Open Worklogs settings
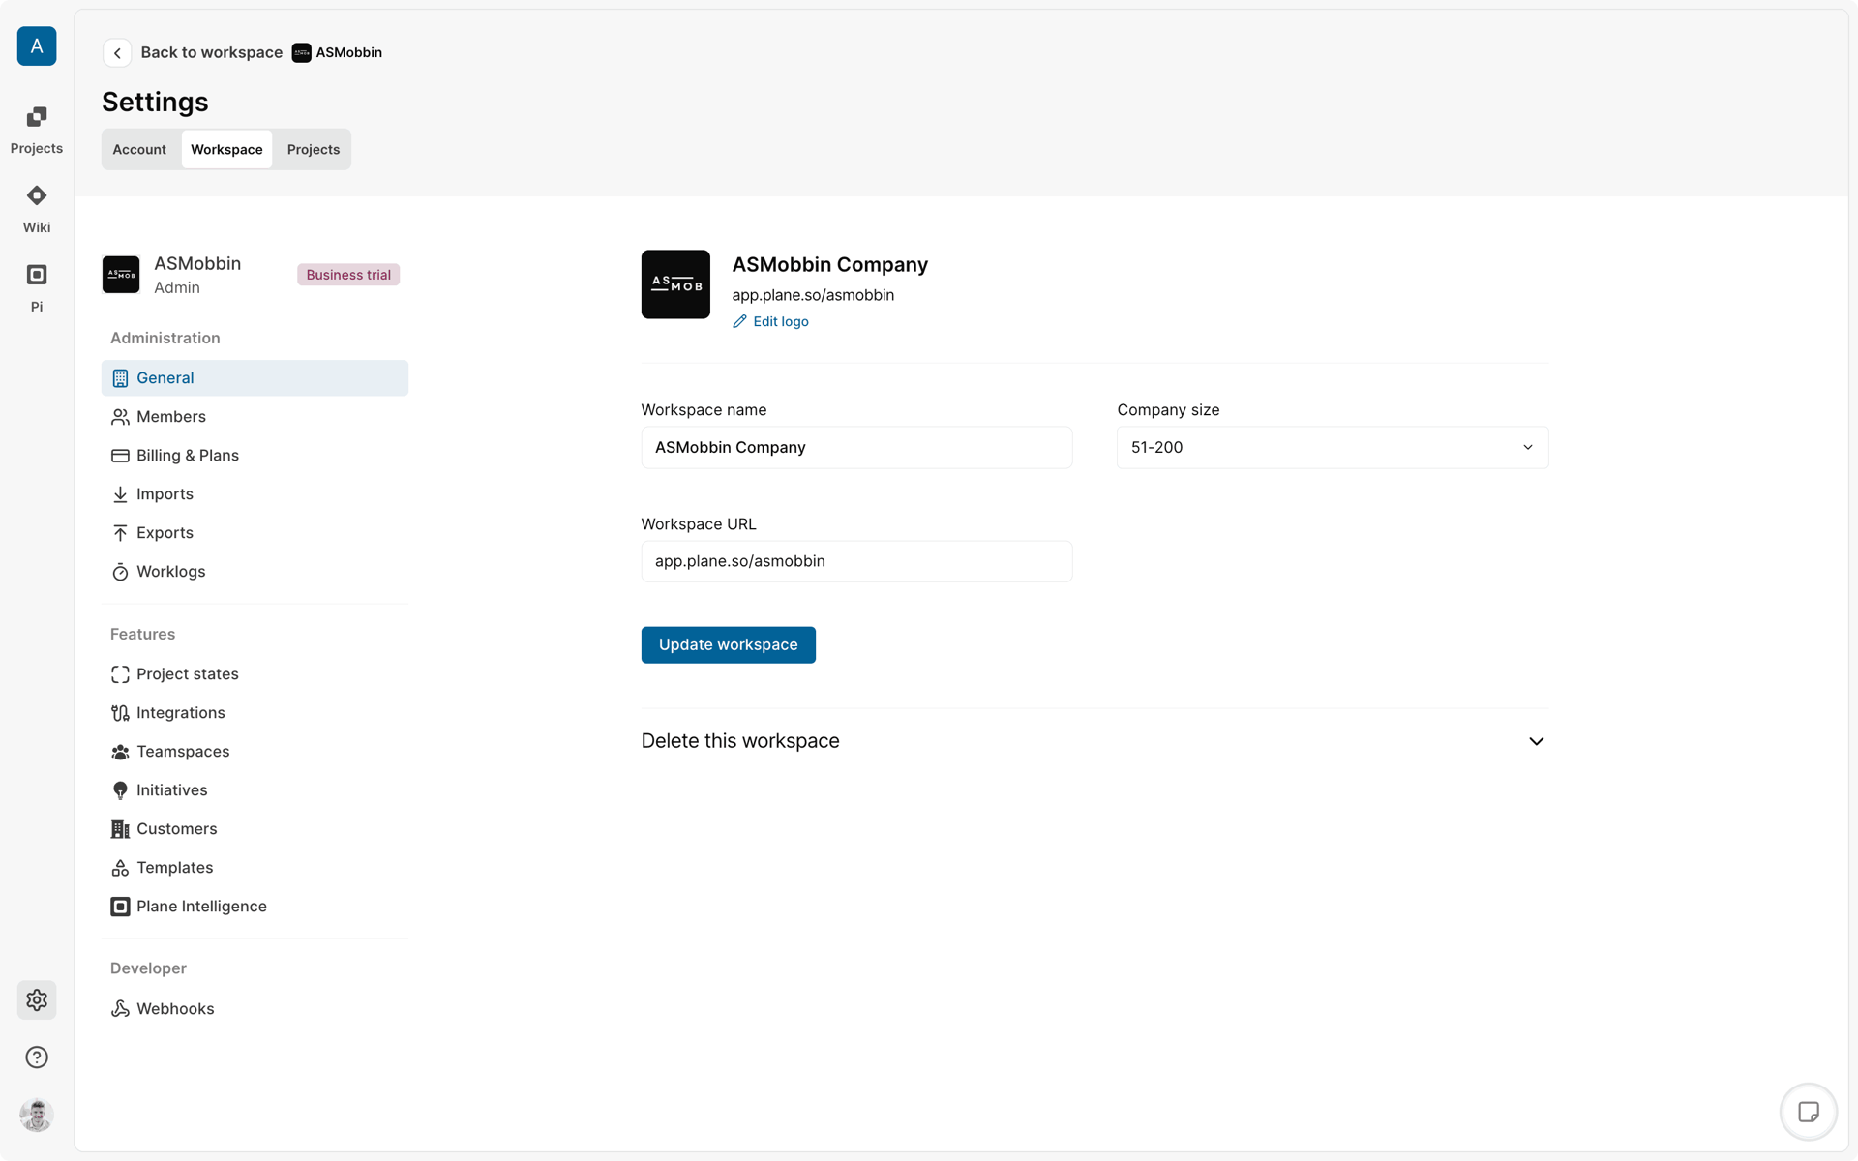This screenshot has width=1858, height=1161. [x=255, y=572]
